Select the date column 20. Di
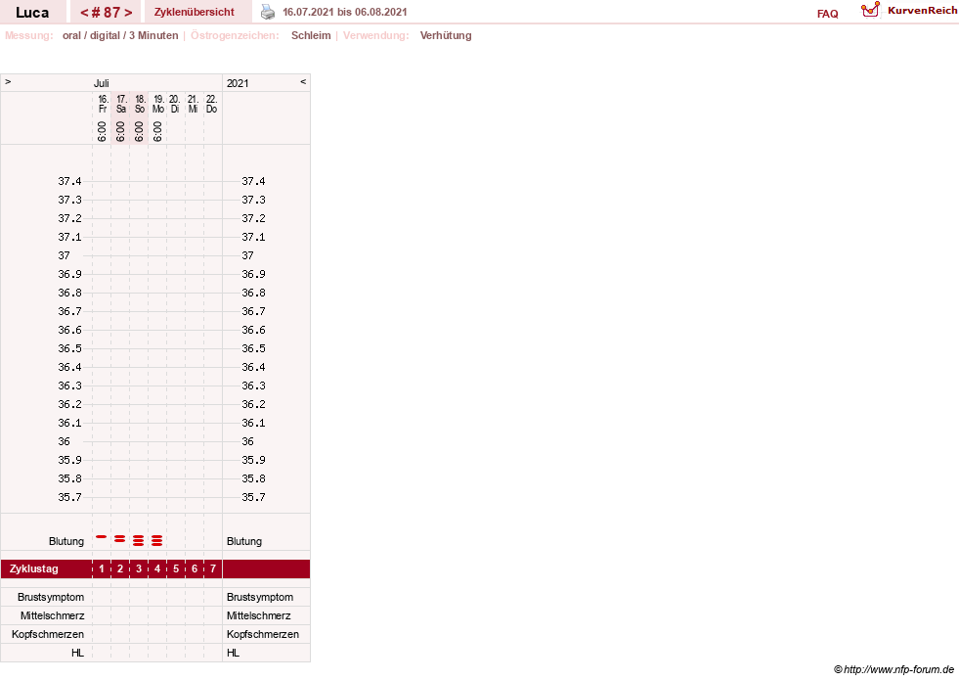This screenshot has width=959, height=681. tap(175, 104)
